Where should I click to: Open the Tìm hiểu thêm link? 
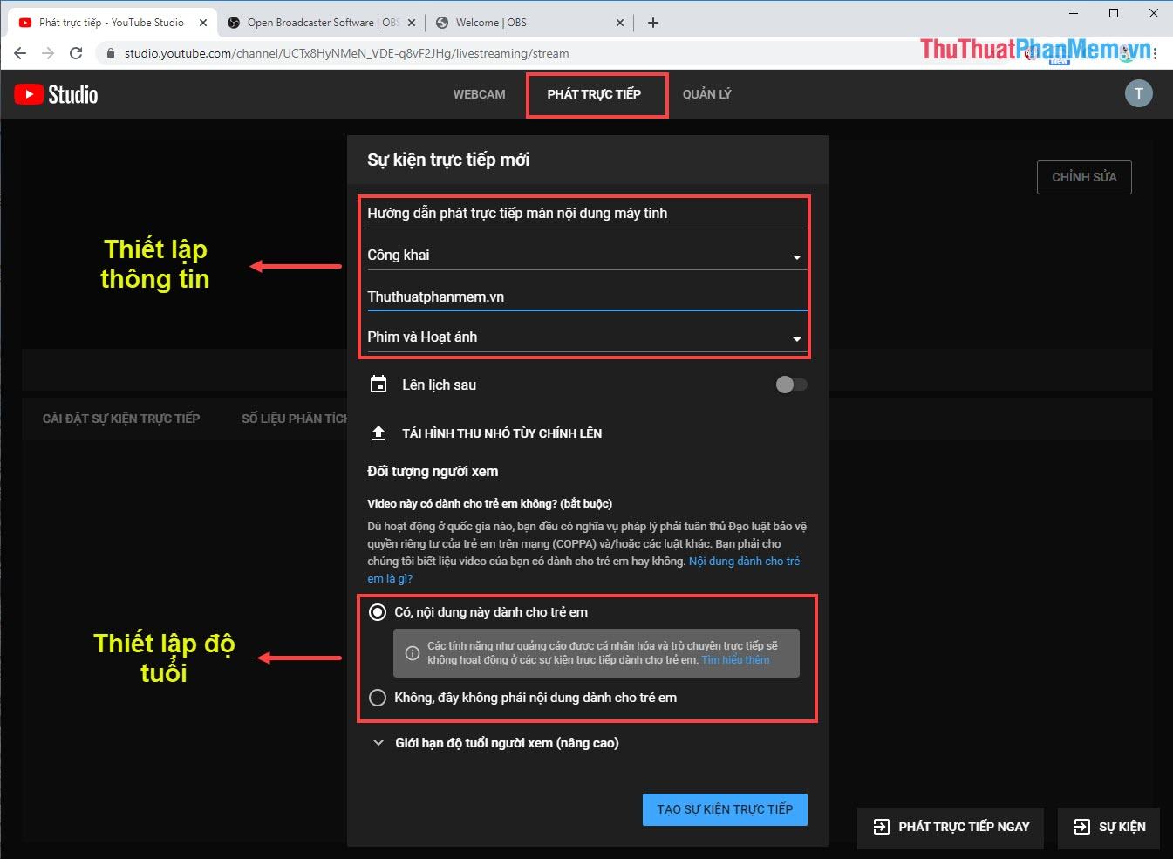pos(735,660)
